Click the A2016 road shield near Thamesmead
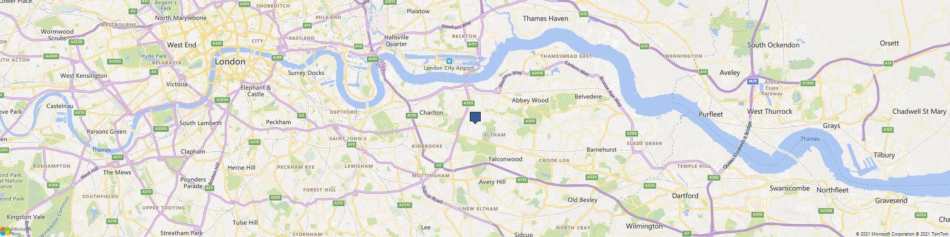Screen dimensions: 950x237 [x=537, y=73]
